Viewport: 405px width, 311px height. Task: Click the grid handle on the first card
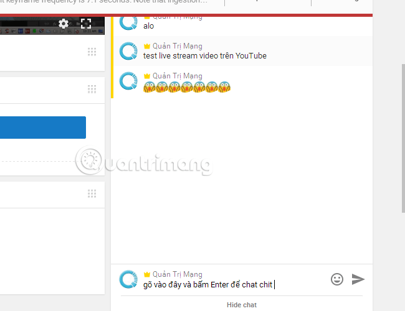(x=92, y=52)
